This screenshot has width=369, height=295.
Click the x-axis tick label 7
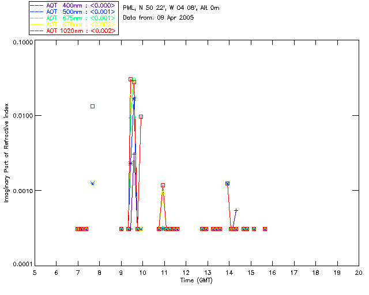[x=78, y=273]
